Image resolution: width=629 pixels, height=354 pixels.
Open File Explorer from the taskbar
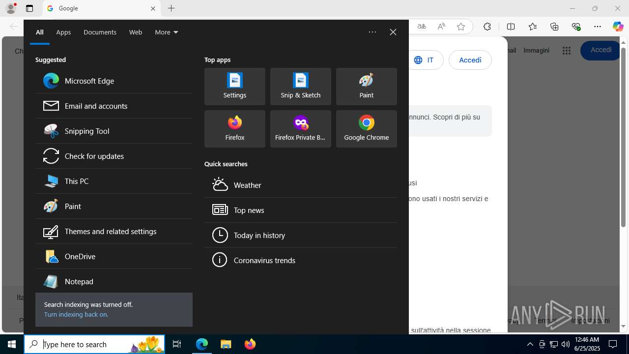tap(226, 344)
